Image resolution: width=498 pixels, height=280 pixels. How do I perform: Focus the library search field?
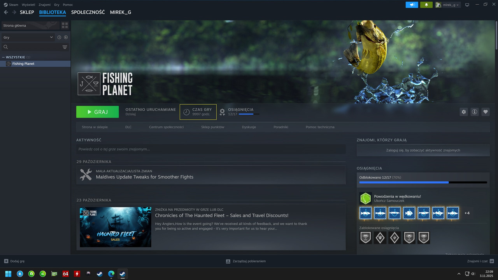click(31, 47)
